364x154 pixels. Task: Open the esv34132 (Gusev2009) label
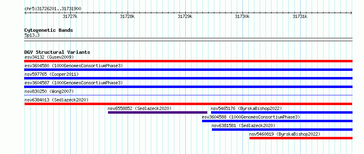click(49, 57)
